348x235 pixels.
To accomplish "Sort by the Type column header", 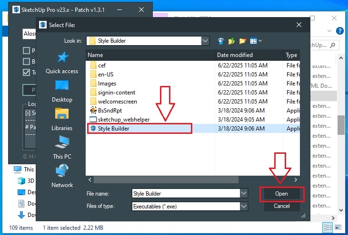I will pos(292,55).
